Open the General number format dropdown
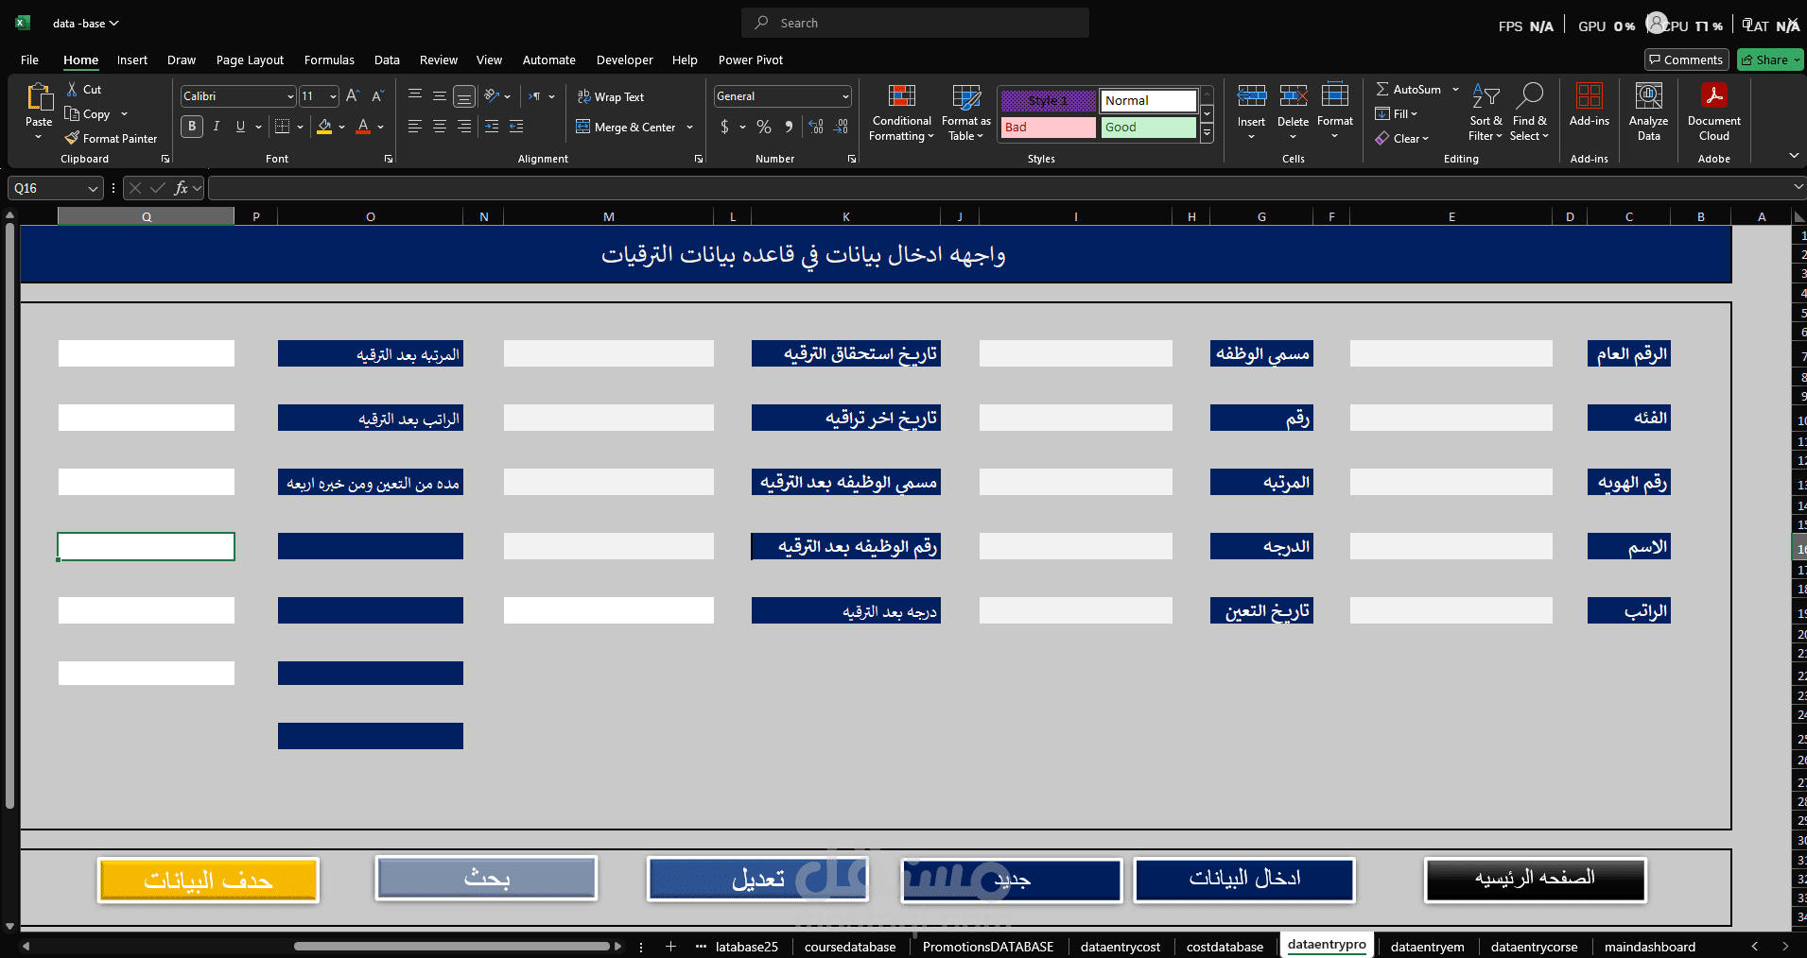Image resolution: width=1807 pixels, height=958 pixels. (845, 96)
